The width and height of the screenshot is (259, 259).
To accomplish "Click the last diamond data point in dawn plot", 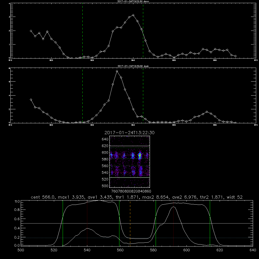I will pyautogui.click(x=235, y=56).
